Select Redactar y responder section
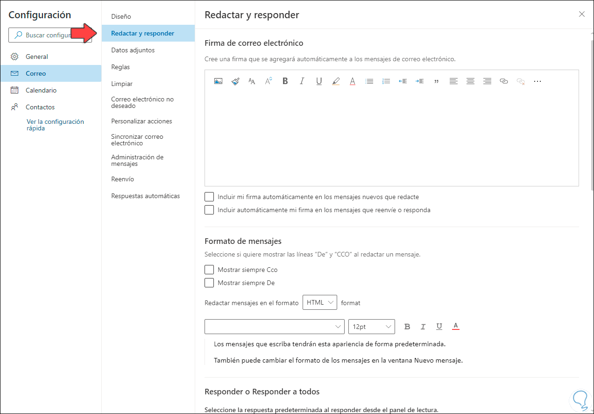Viewport: 594px width, 414px height. [148, 33]
